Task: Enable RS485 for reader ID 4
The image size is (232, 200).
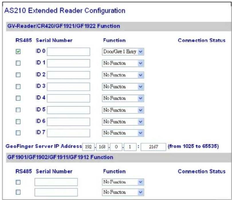Action: [18, 98]
